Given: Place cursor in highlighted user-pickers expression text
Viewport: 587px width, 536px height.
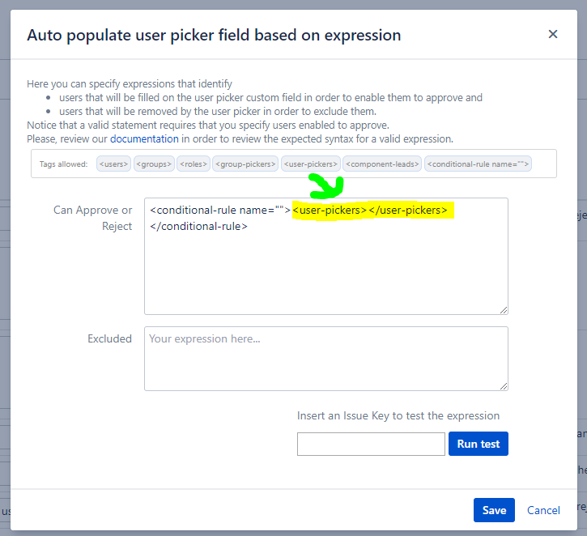Looking at the screenshot, I should point(369,211).
